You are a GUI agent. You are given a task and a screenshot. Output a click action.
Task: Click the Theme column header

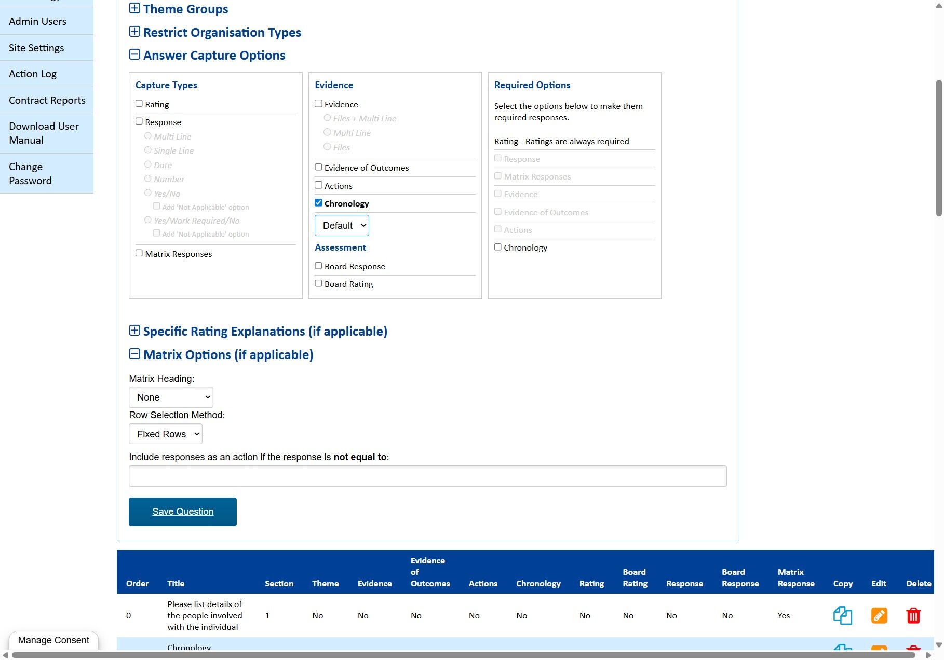[x=326, y=584]
